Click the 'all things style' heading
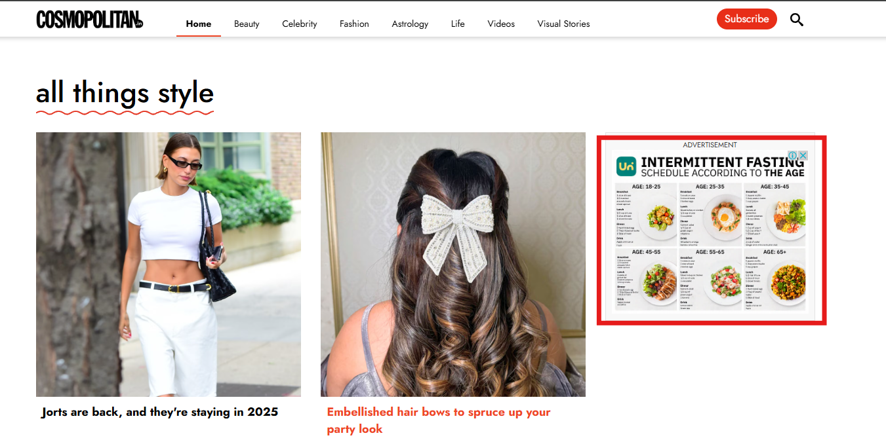The height and width of the screenshot is (442, 886). click(x=125, y=93)
